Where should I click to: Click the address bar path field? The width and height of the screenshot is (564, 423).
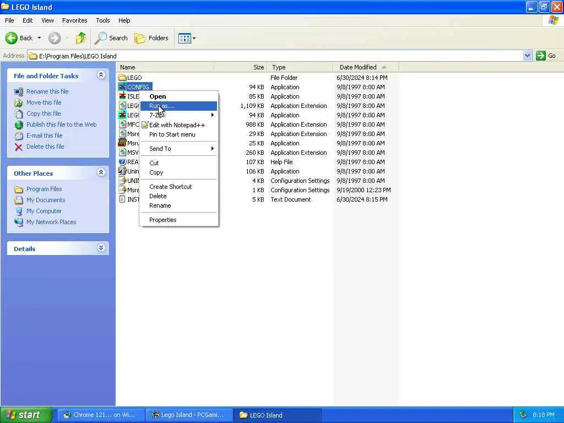275,56
